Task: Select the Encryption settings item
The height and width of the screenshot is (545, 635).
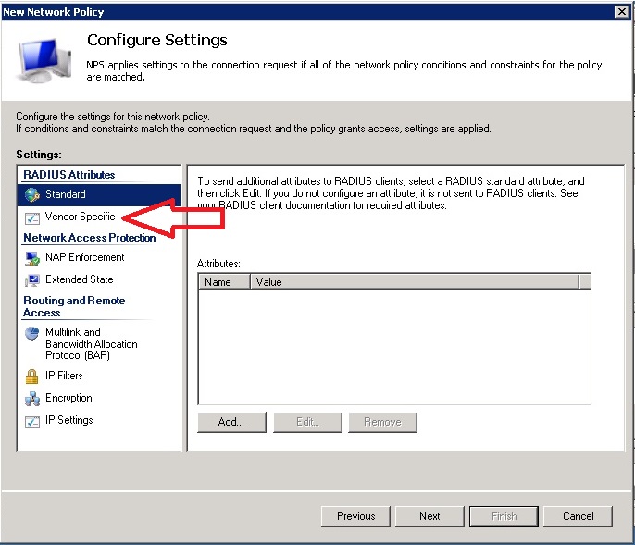Action: click(x=68, y=398)
